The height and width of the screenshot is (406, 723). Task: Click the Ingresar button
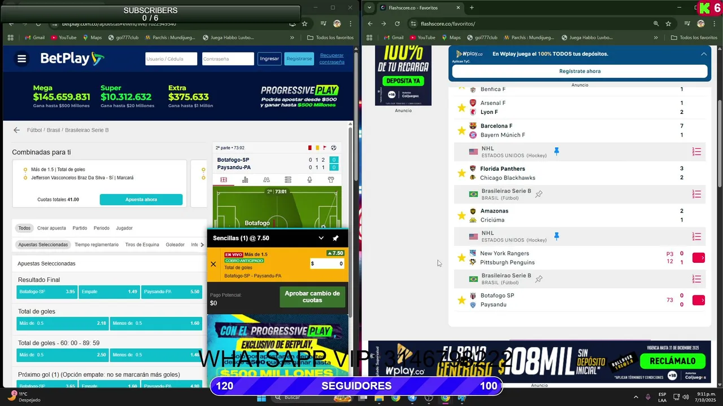[x=269, y=59]
